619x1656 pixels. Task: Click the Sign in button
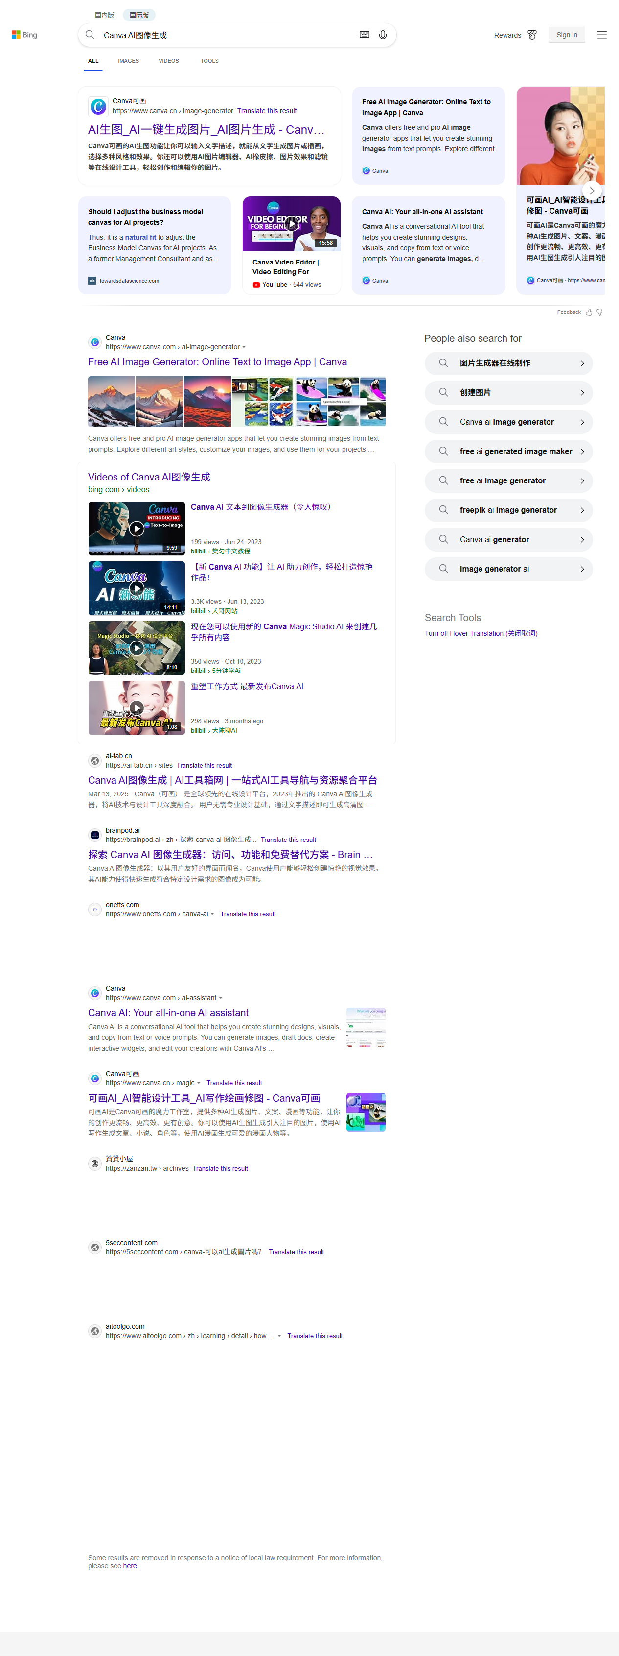(566, 35)
